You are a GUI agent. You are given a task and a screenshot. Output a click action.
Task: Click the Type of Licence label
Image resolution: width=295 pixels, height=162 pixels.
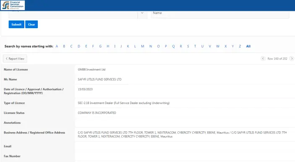[14, 103]
